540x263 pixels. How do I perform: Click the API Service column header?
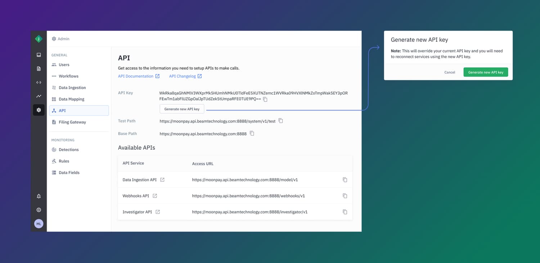(133, 163)
